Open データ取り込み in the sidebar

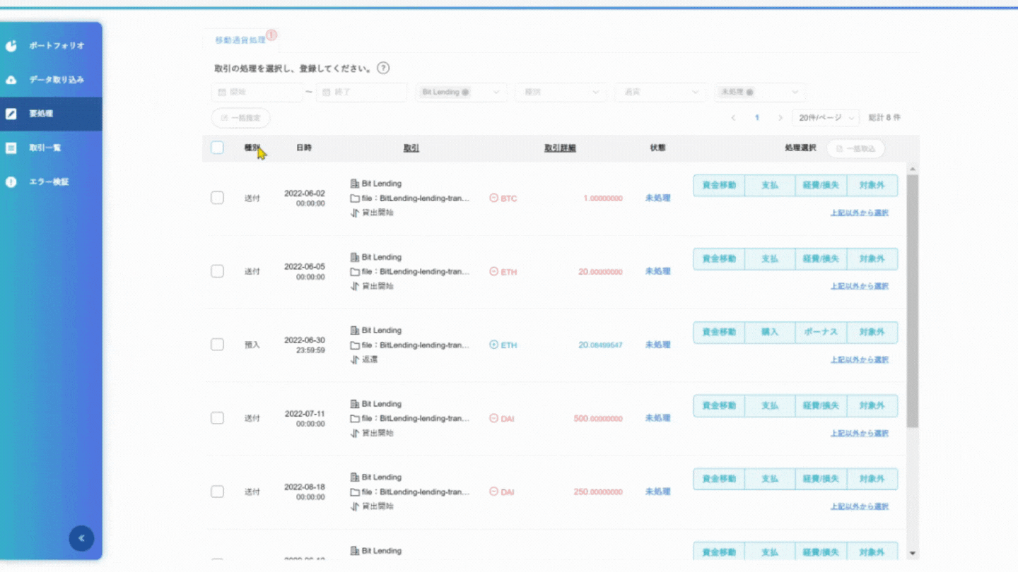pos(51,80)
